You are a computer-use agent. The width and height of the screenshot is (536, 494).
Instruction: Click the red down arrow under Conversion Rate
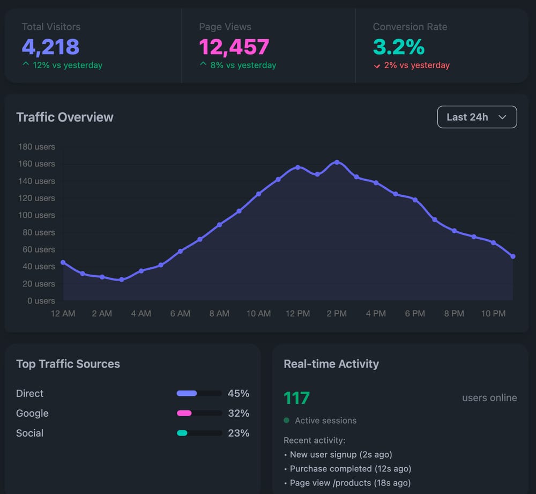(x=377, y=65)
